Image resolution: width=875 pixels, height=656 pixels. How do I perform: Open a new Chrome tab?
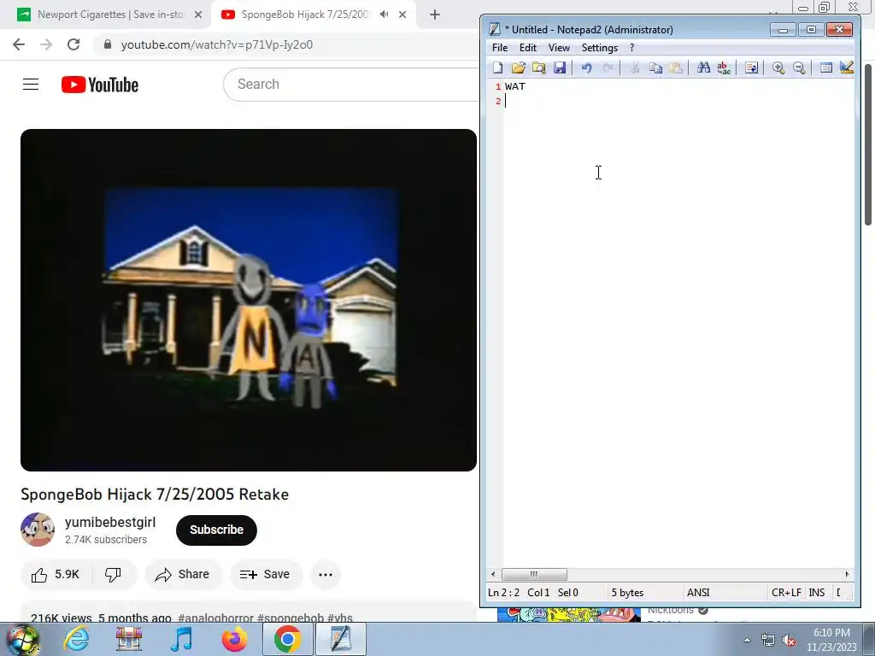pos(435,15)
